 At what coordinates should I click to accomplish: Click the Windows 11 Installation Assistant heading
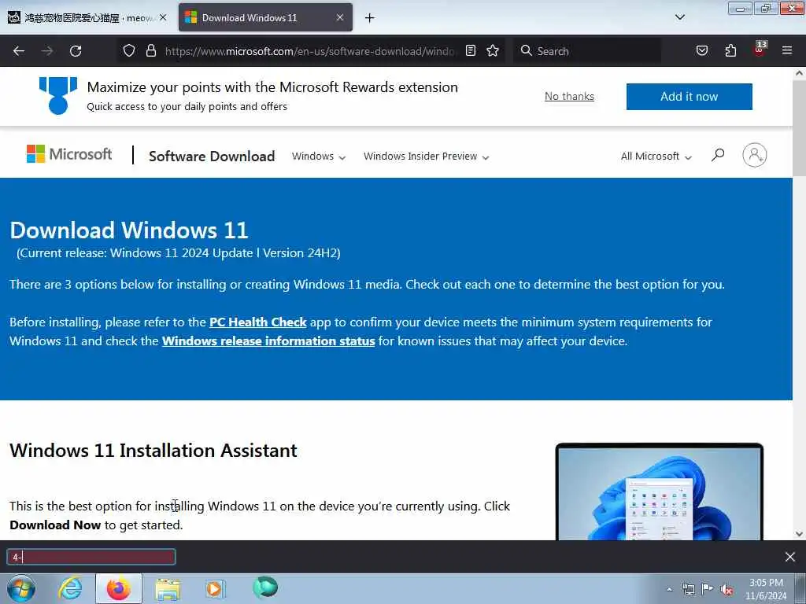pos(153,451)
